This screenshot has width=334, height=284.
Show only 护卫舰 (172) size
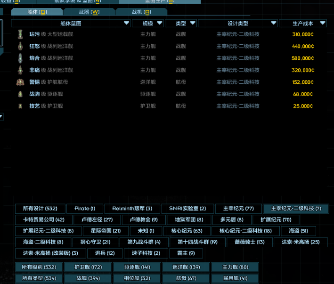tap(88, 267)
